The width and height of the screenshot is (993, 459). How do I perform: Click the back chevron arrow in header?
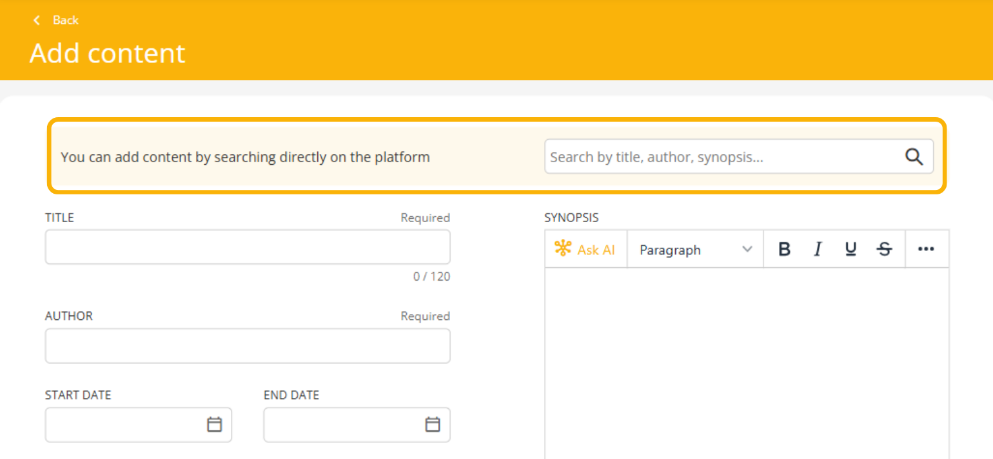click(37, 21)
